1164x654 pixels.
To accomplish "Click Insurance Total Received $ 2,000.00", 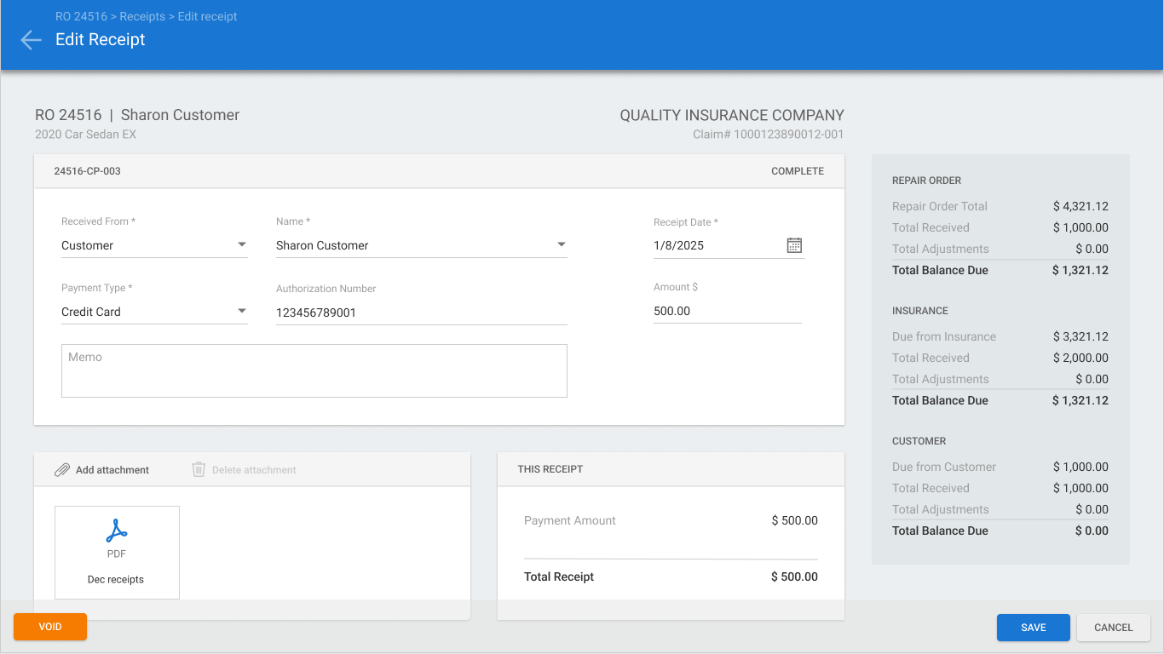I will (1000, 358).
